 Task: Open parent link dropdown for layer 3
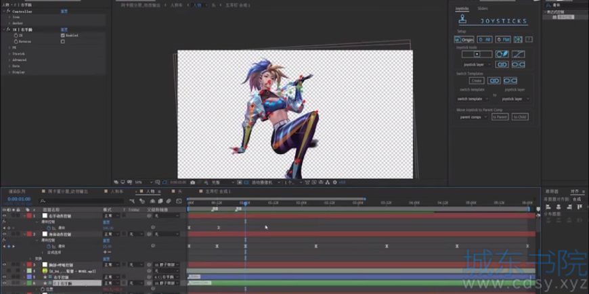pos(165,265)
